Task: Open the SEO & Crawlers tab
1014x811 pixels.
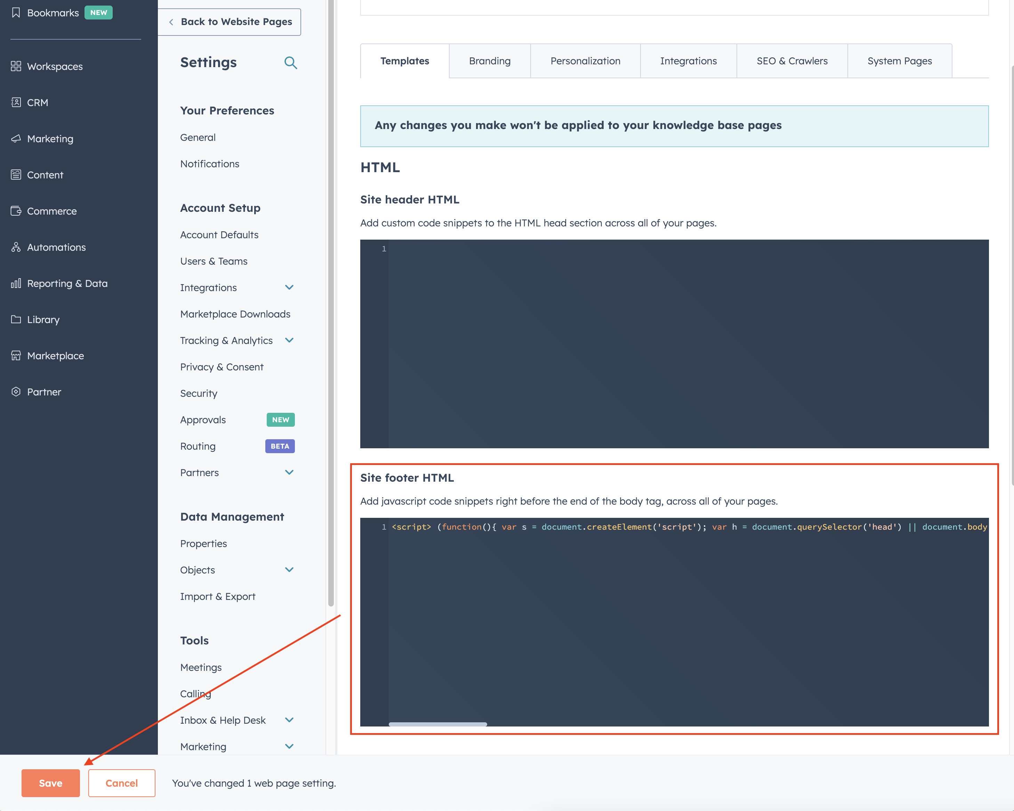Action: point(791,61)
